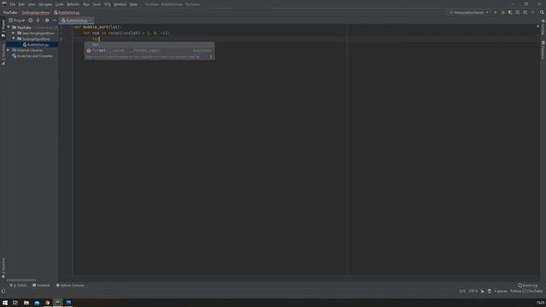Screen dimensions: 546x307
Task: Click the expand/collapse all icon in Project panel
Action: coord(38,20)
